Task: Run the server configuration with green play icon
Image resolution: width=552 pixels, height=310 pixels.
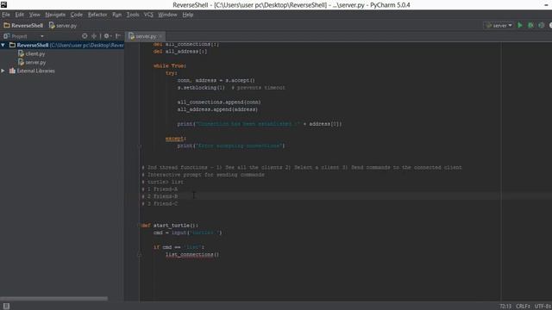Action: [520, 25]
